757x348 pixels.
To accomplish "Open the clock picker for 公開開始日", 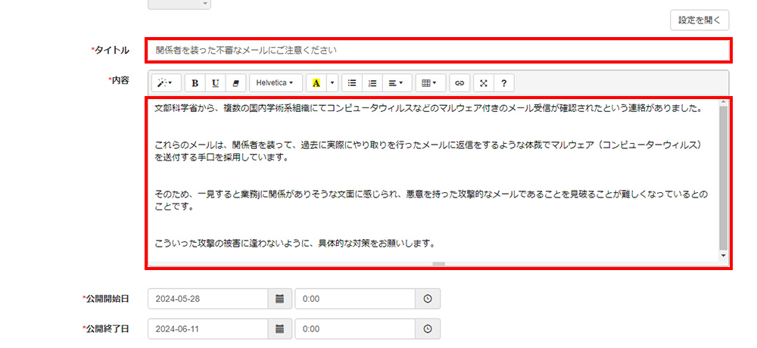I will pos(428,299).
